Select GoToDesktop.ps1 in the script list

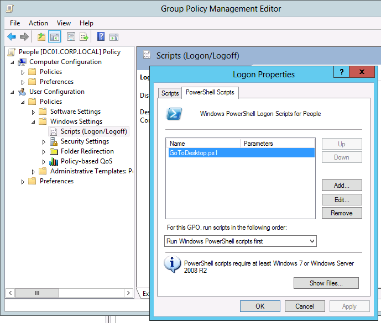coord(194,153)
